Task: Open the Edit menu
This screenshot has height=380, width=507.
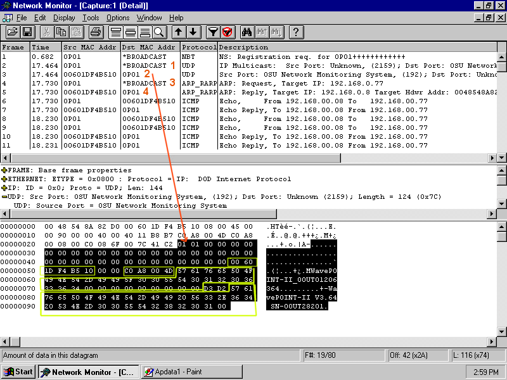Action: [40, 18]
